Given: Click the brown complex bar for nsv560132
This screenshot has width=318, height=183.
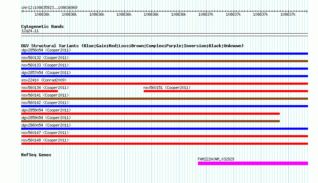Looking at the screenshot, I should click(164, 61).
